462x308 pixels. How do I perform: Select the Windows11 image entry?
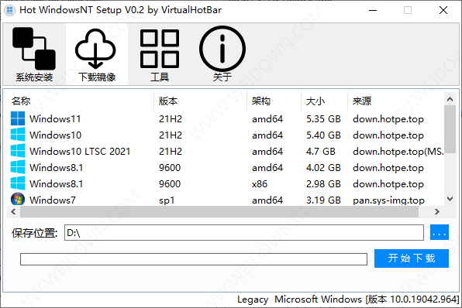(226, 119)
